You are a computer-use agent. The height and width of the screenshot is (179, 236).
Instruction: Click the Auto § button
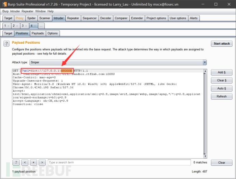point(221,88)
